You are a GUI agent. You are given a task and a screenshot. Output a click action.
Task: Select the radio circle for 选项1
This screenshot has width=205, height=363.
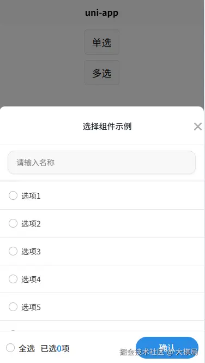click(13, 195)
